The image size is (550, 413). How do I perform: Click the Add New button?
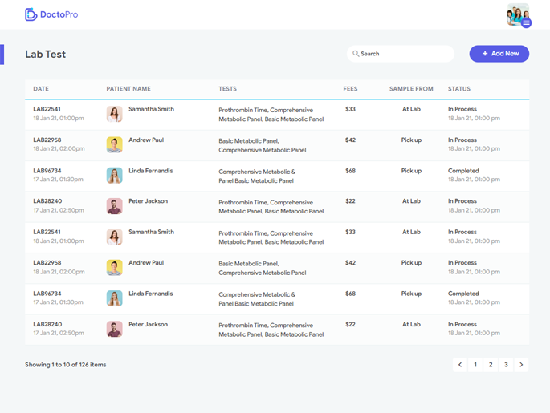[499, 54]
